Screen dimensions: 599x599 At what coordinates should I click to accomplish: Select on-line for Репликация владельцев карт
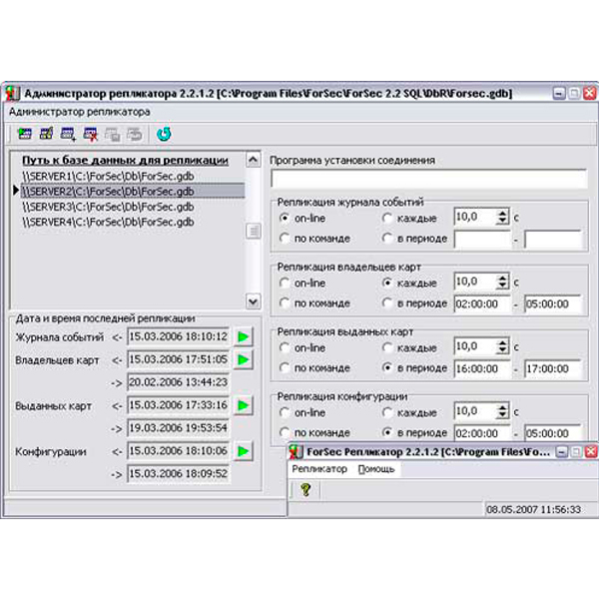pyautogui.click(x=287, y=283)
